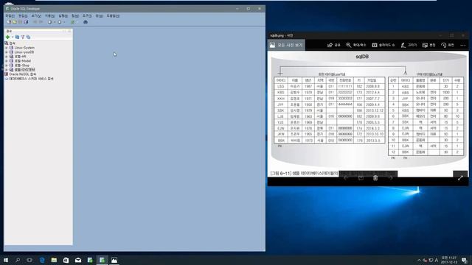Open the dropdown beside the green plus icon
Image resolution: width=472 pixels, height=265 pixels.
(13, 37)
